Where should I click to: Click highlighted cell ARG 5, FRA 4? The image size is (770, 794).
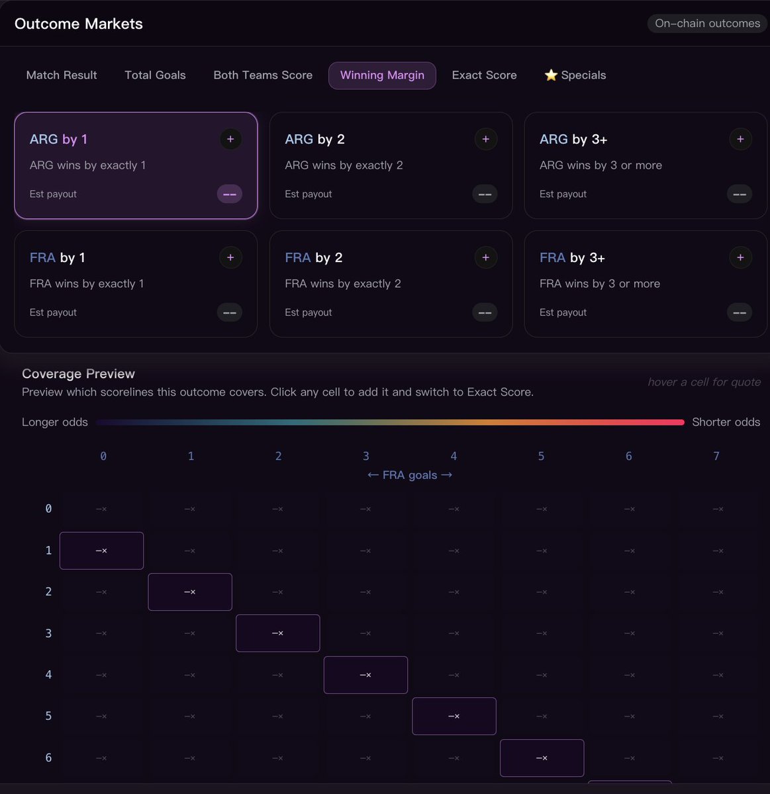coord(454,716)
